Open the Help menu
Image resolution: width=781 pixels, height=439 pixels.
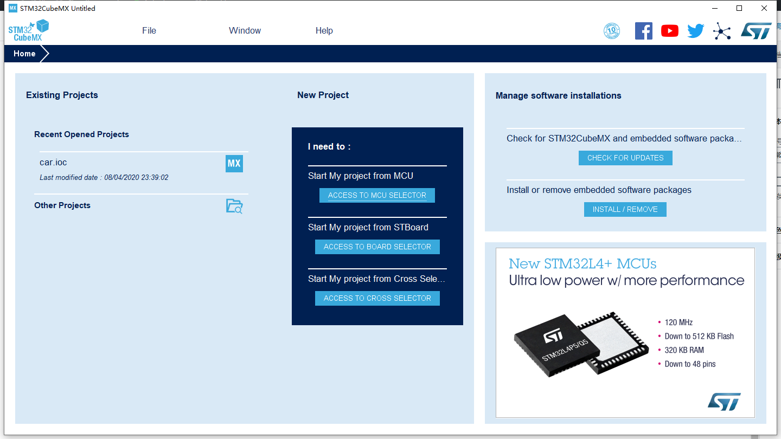(324, 30)
